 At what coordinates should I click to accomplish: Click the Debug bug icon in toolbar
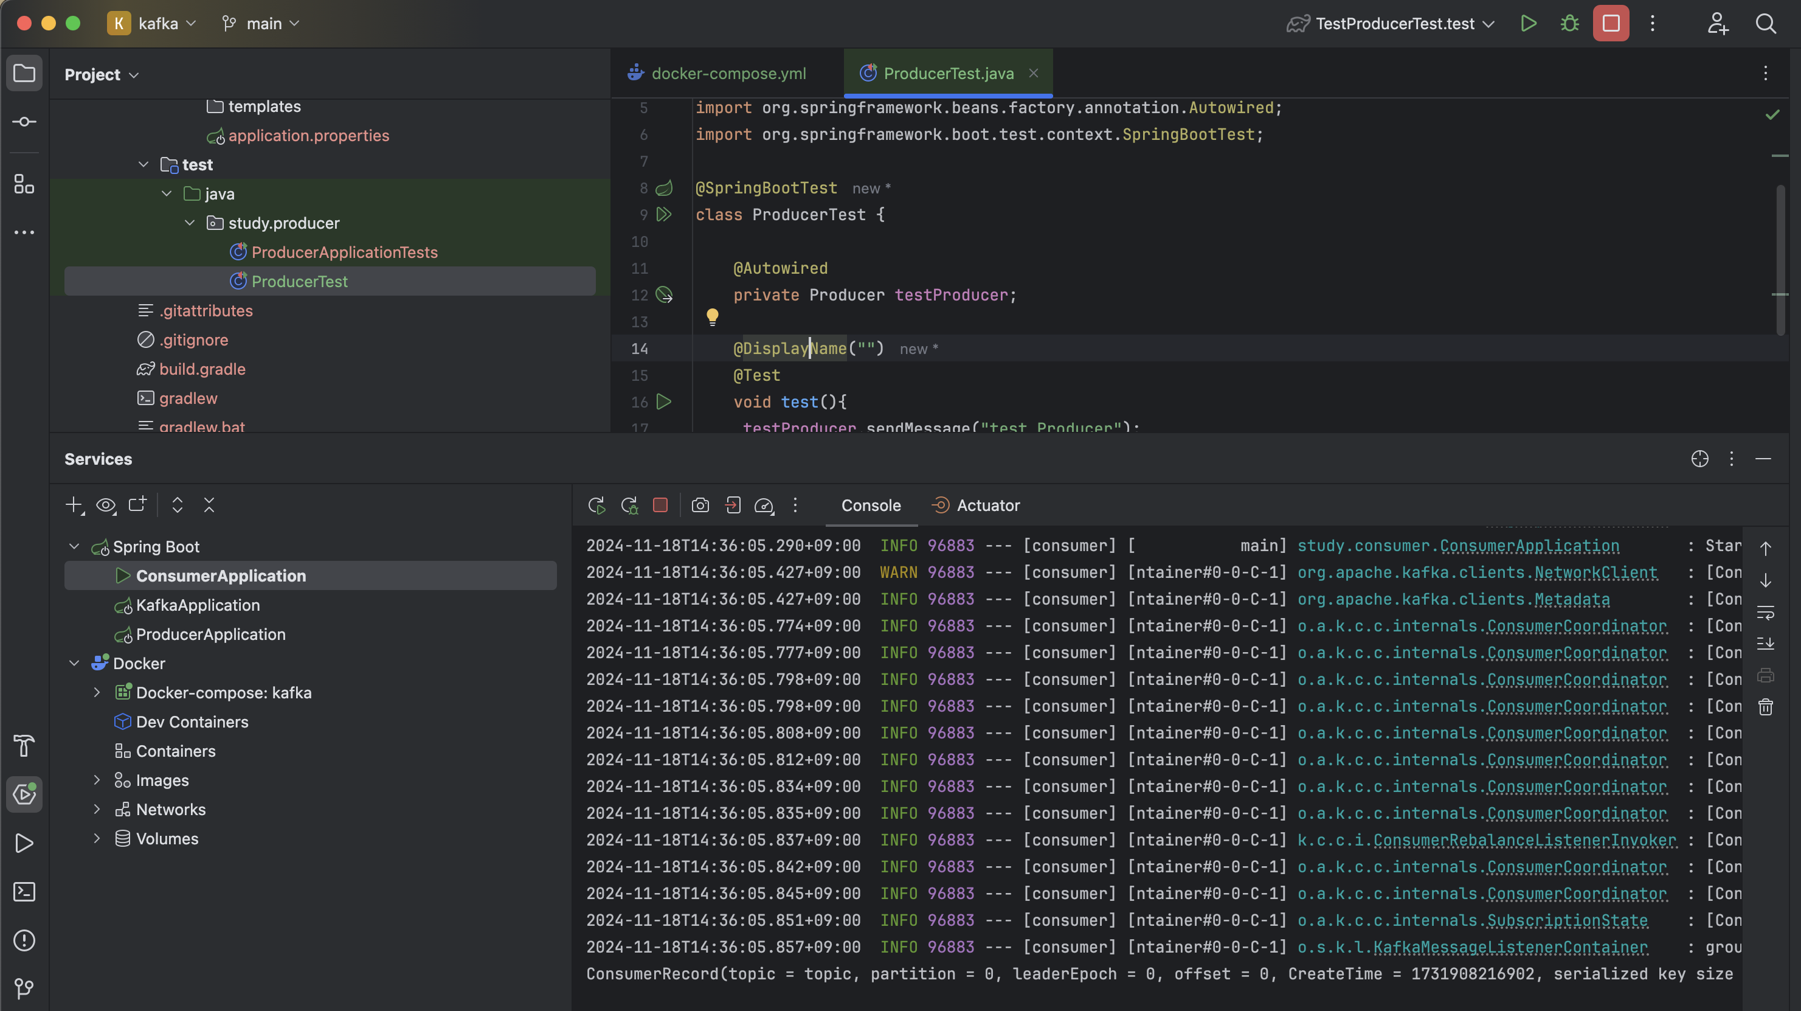click(x=1569, y=24)
